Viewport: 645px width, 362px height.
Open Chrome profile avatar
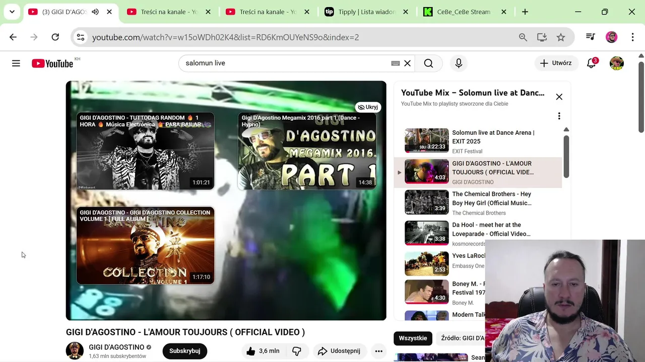611,37
